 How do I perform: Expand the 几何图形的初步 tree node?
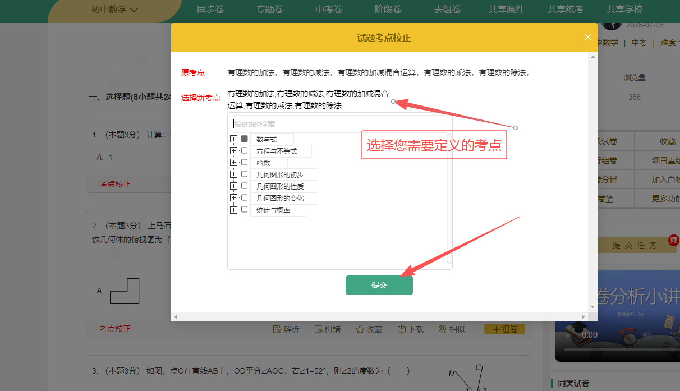tap(233, 174)
